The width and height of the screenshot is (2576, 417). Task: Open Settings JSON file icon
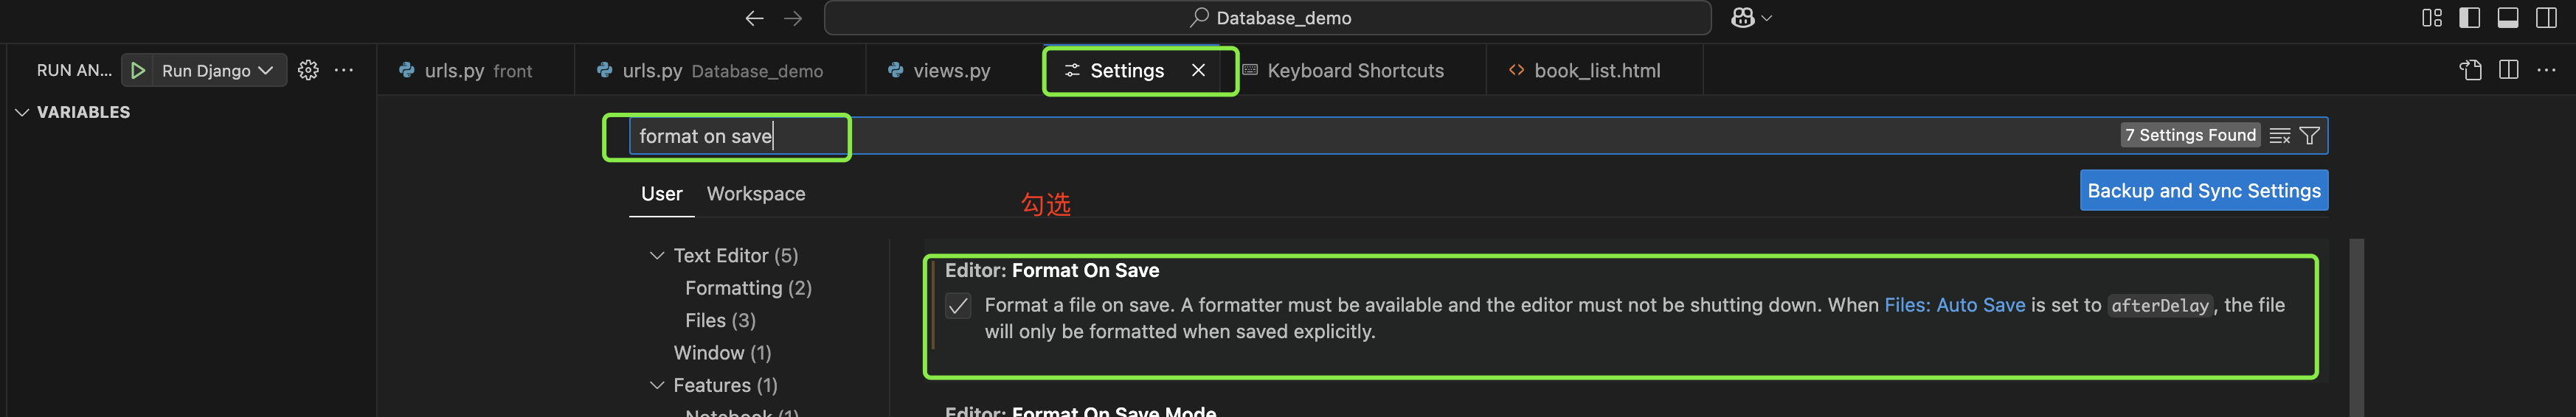tap(2470, 70)
